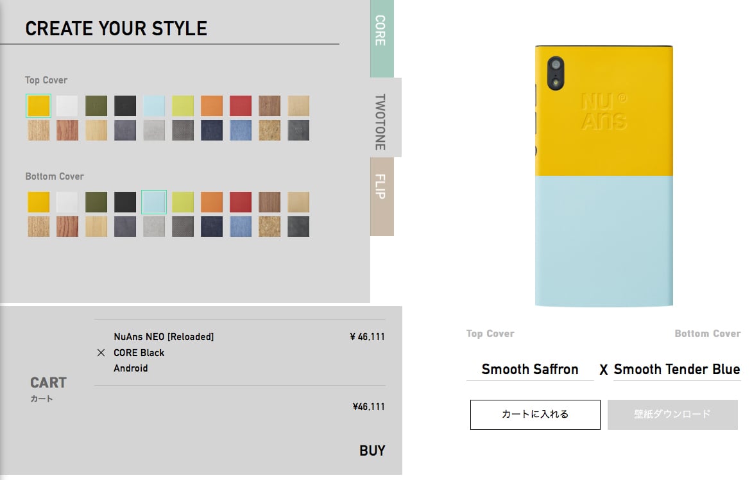Select the FLIP tab
752x480 pixels.
click(x=382, y=196)
